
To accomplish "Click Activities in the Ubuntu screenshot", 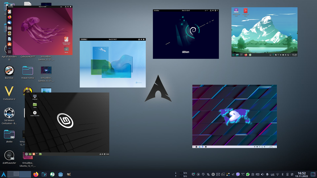I will click(10, 7).
